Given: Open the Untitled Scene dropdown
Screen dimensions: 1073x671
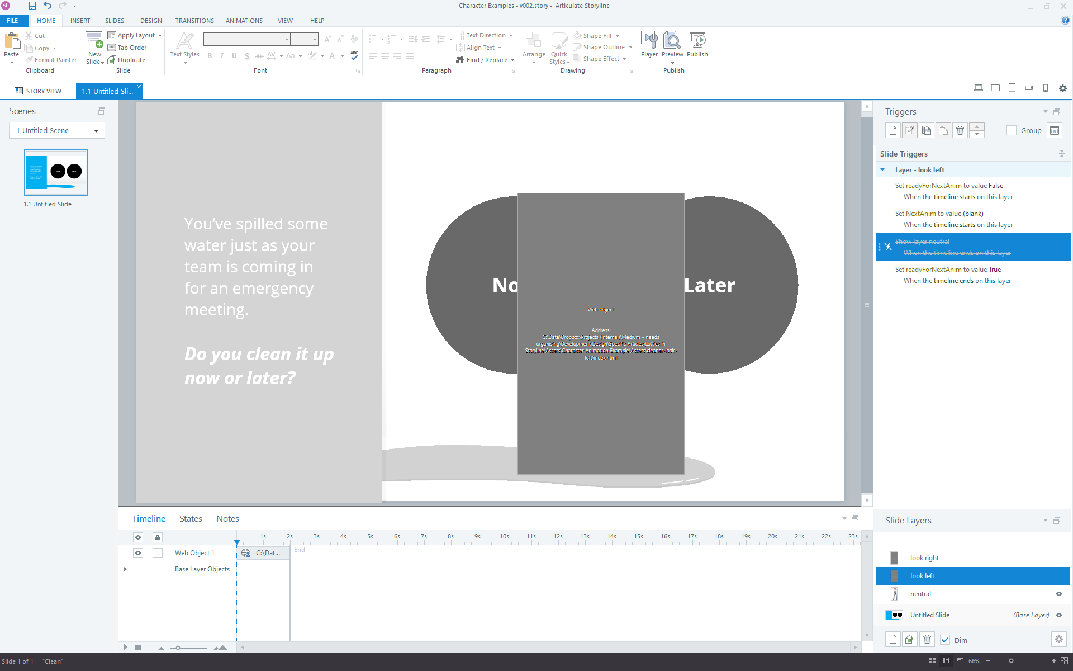Looking at the screenshot, I should [96, 131].
